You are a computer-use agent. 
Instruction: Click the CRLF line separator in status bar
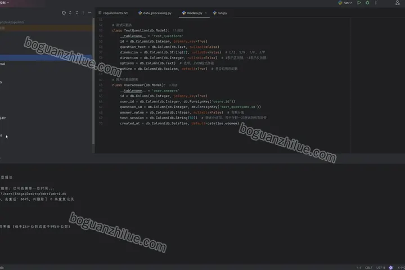tap(368, 268)
